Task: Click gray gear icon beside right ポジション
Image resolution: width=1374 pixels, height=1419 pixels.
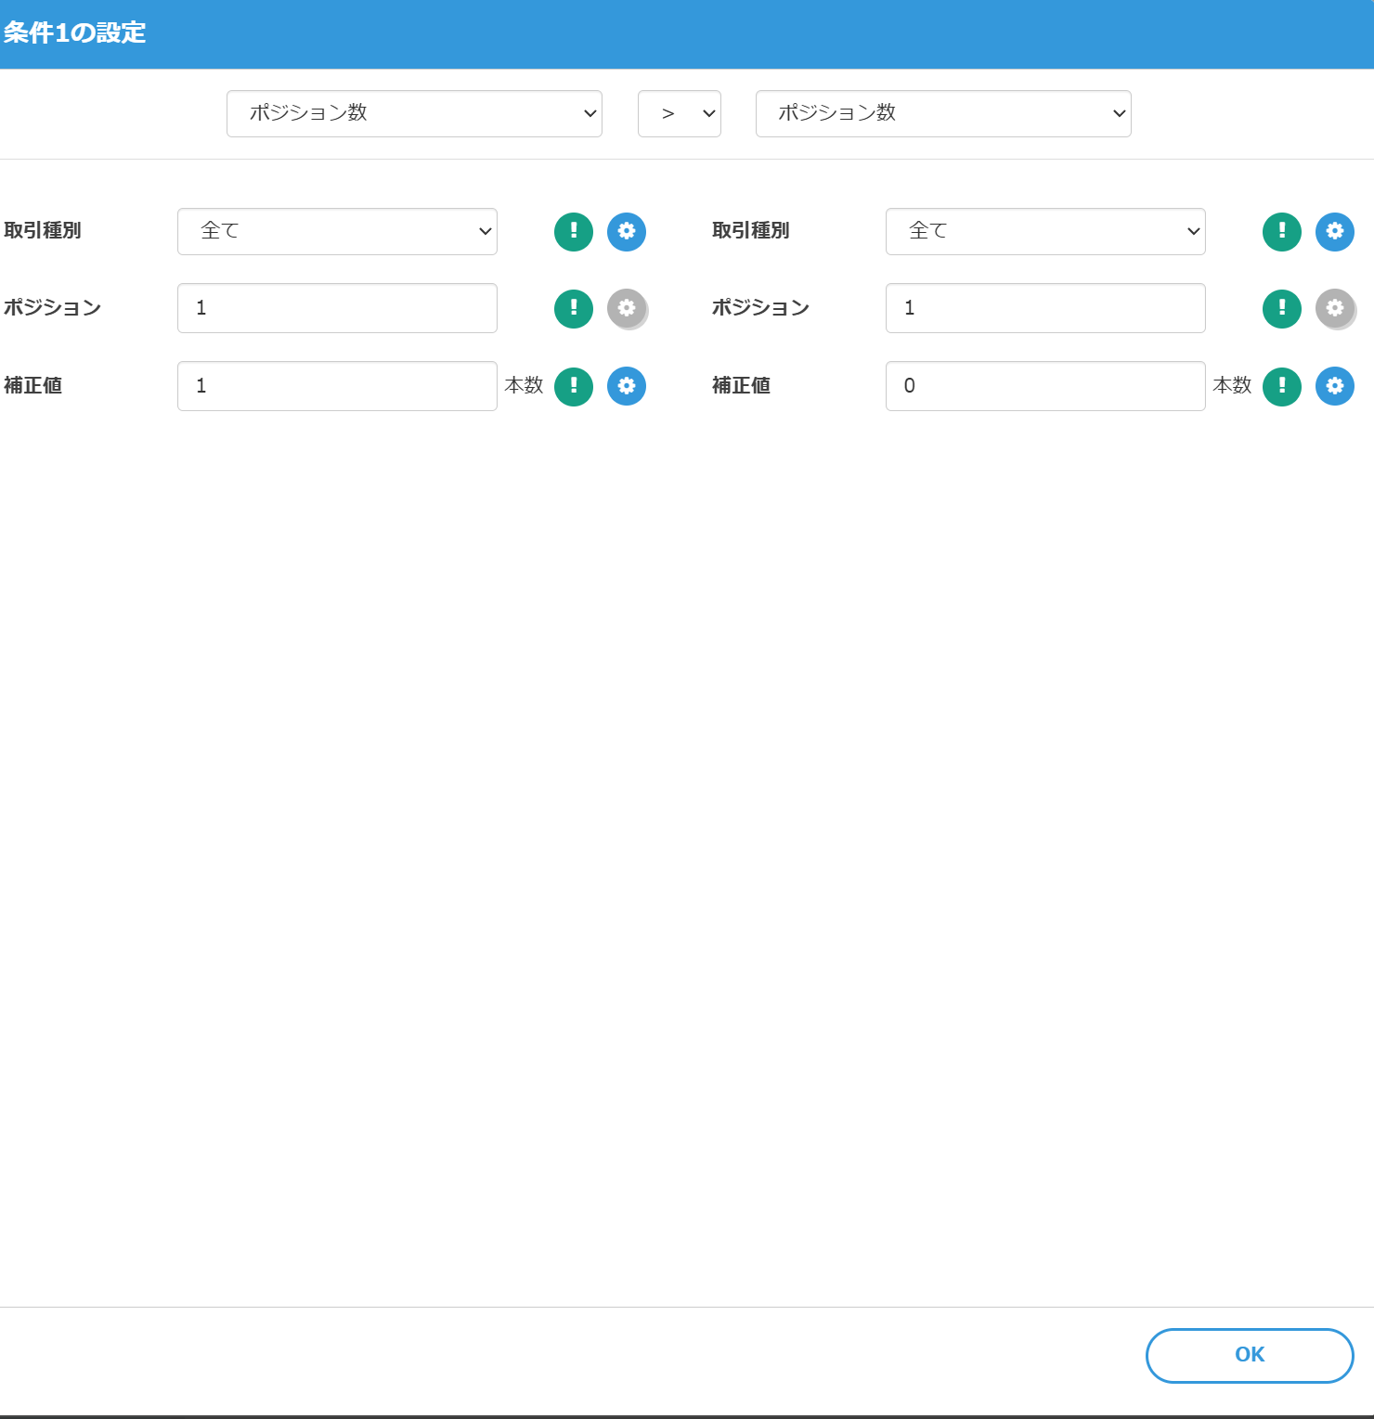Action: click(x=1335, y=308)
